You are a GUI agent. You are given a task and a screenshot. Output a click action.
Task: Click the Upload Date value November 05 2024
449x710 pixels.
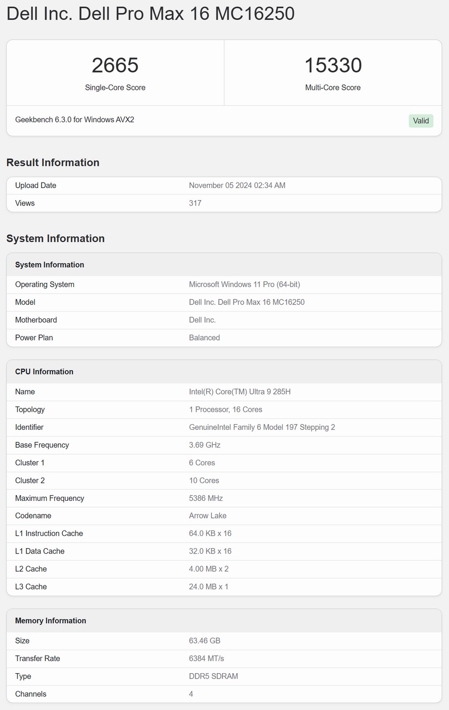(237, 185)
